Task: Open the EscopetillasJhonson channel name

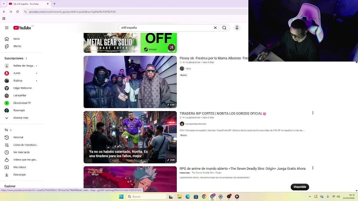Action: point(196,124)
